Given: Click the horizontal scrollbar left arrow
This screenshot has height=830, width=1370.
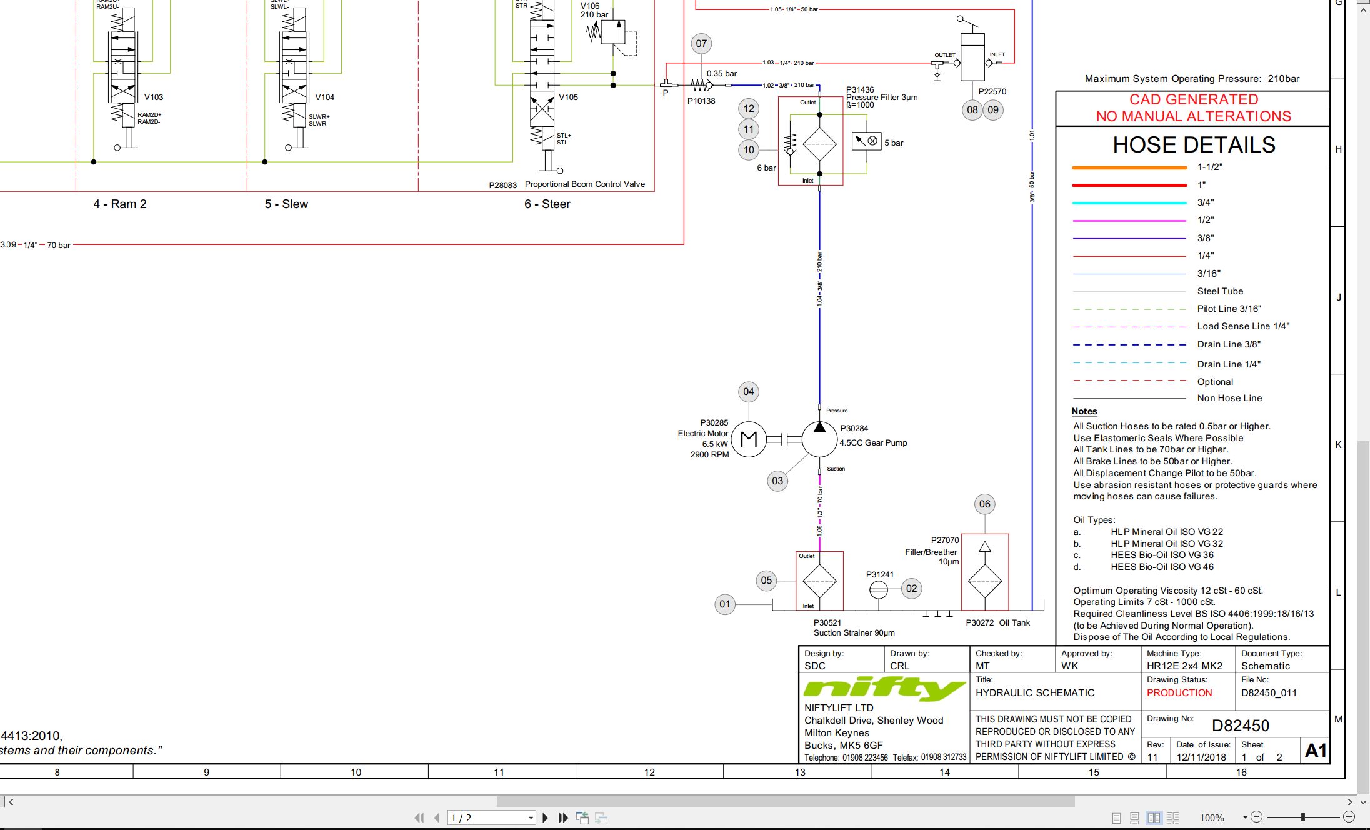Looking at the screenshot, I should click(11, 801).
